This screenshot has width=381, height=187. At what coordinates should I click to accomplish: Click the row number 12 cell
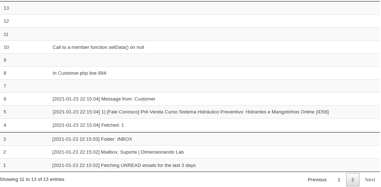pyautogui.click(x=24, y=21)
